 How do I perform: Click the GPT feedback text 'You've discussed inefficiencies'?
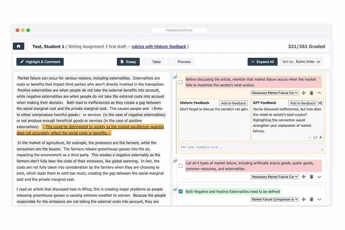click(x=287, y=120)
